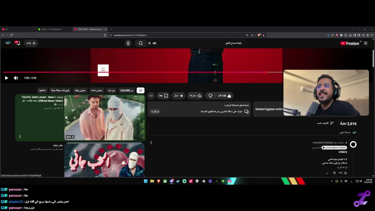
Task: Open the TUL8TE Nano video title
Action: point(42,99)
